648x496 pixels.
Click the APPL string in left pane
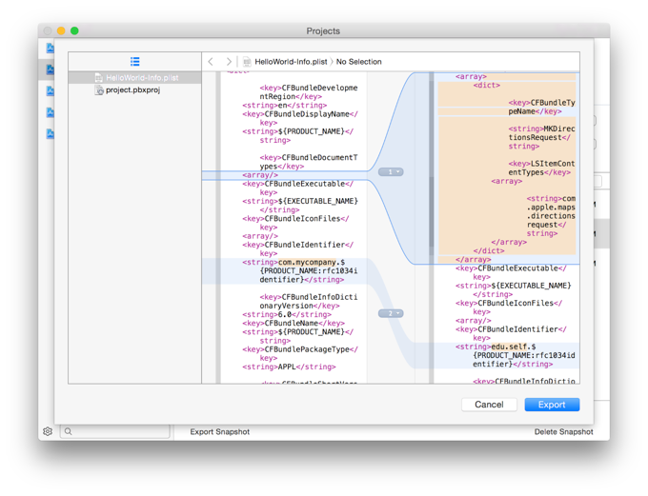[289, 367]
